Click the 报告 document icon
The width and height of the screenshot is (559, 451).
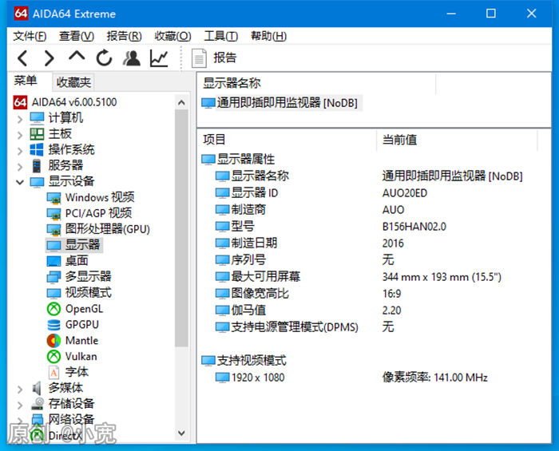(199, 58)
